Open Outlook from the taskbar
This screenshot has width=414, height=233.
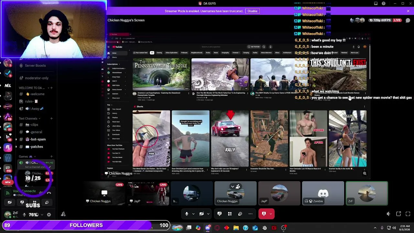255,228
